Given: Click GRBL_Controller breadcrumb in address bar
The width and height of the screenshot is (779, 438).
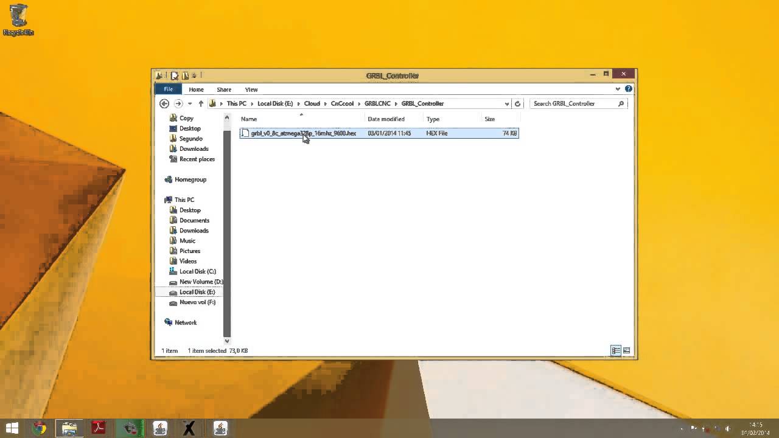Looking at the screenshot, I should [422, 103].
